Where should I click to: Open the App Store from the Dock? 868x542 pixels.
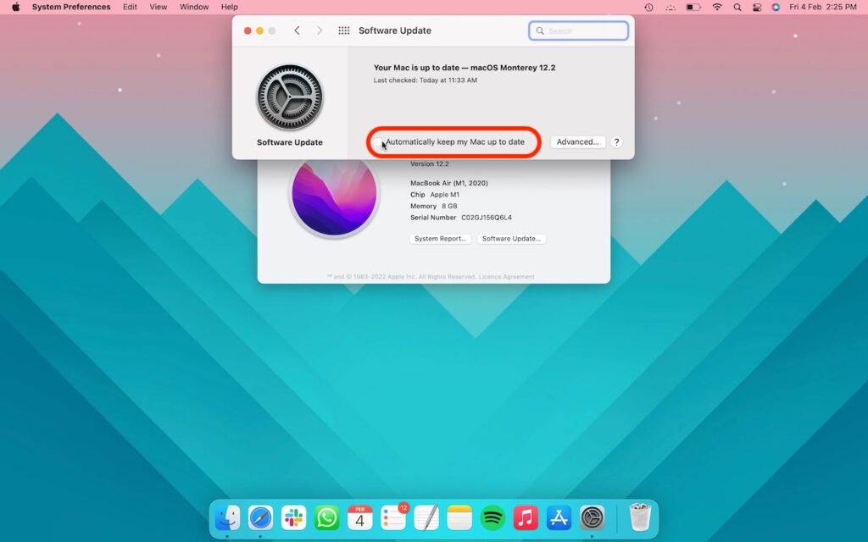pos(558,517)
